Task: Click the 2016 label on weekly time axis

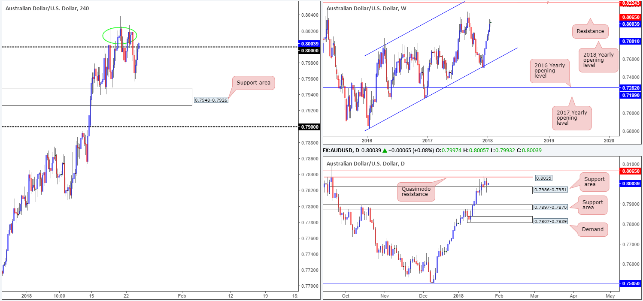Action: [367, 140]
